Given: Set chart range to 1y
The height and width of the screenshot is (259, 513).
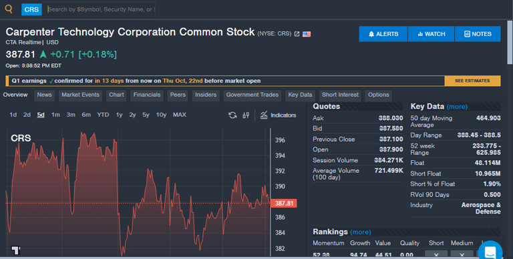Looking at the screenshot, I should coord(119,115).
